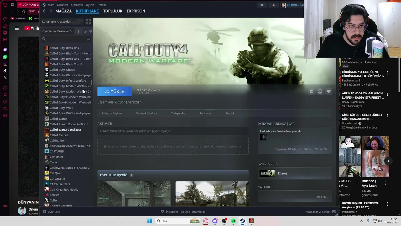Click Yeni Not to add note
Image resolution: width=401 pixels, height=226 pixels.
pyautogui.click(x=322, y=197)
